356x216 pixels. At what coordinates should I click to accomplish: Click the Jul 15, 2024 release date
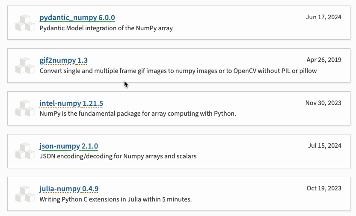324,146
